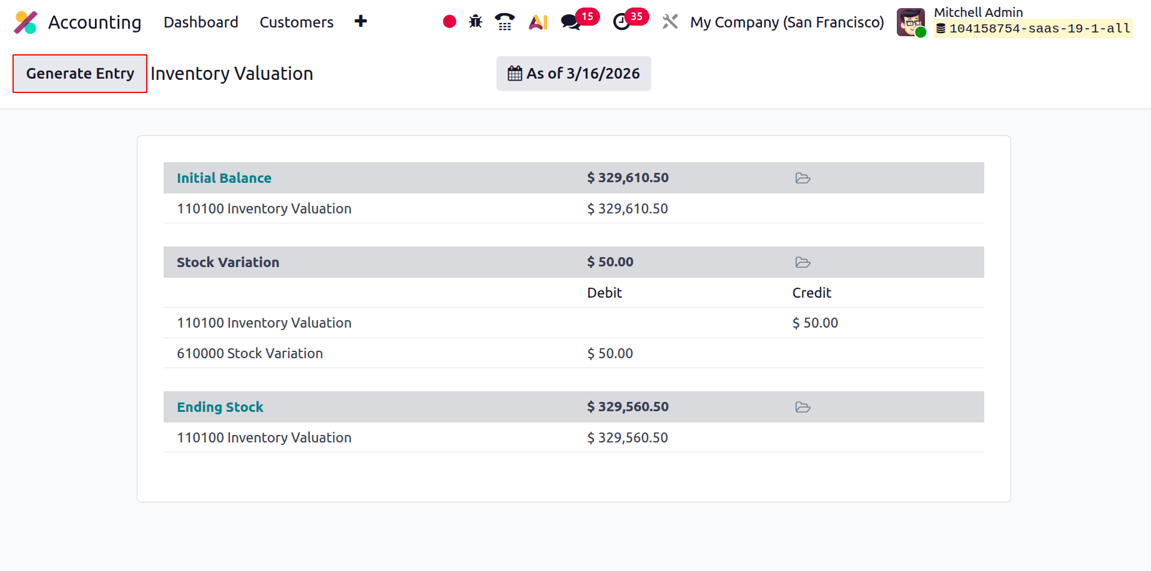Open the date selector As of 3/16/2026
This screenshot has height=571, width=1151.
pos(573,73)
